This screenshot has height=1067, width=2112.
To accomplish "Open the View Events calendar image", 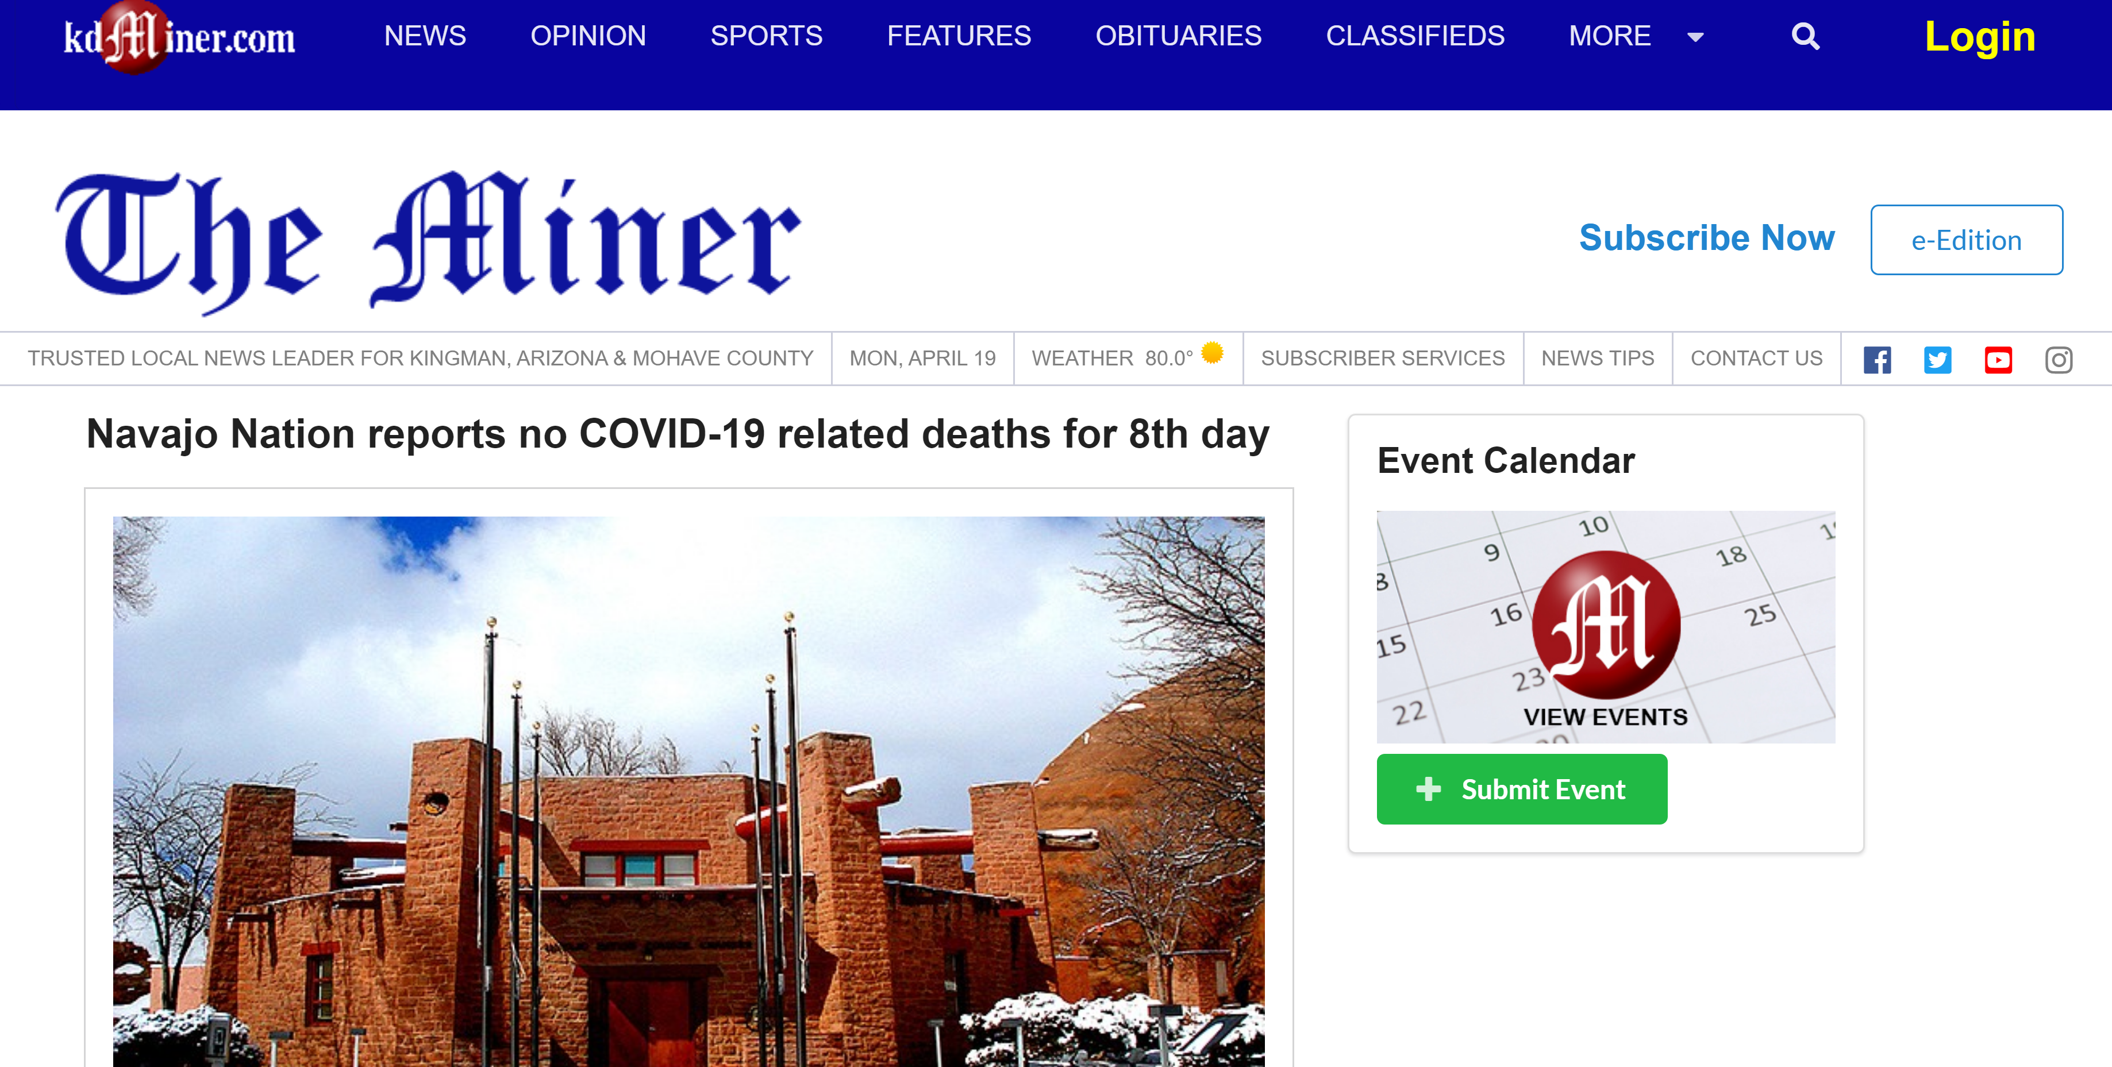I will (1605, 627).
